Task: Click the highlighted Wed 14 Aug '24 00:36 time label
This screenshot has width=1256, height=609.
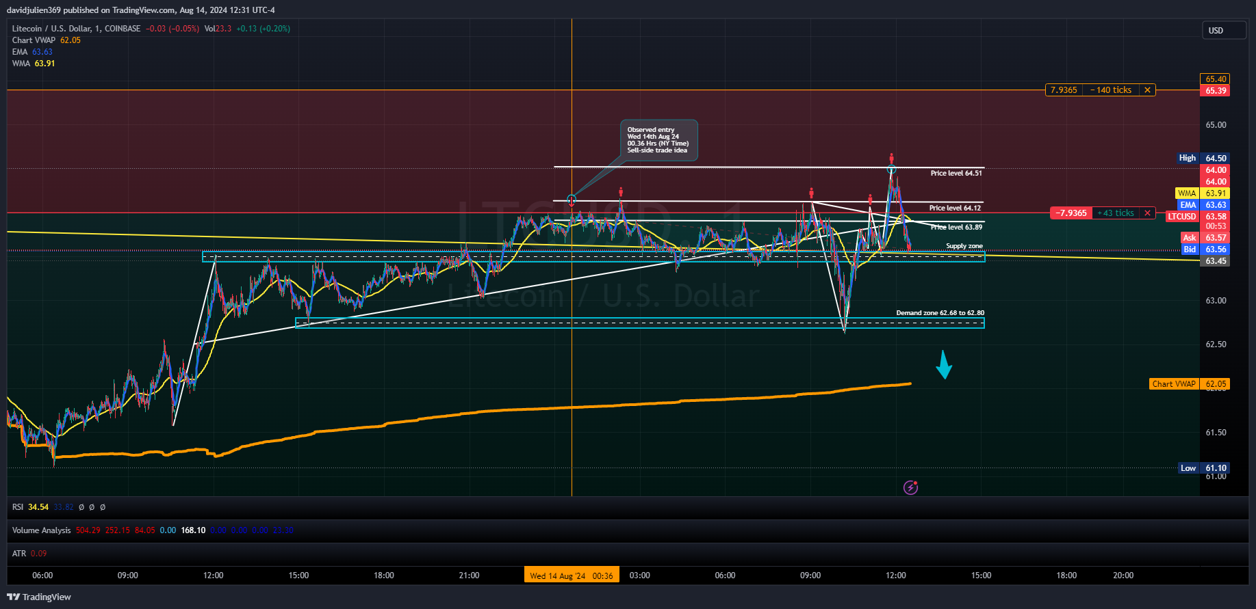Action: pyautogui.click(x=572, y=576)
